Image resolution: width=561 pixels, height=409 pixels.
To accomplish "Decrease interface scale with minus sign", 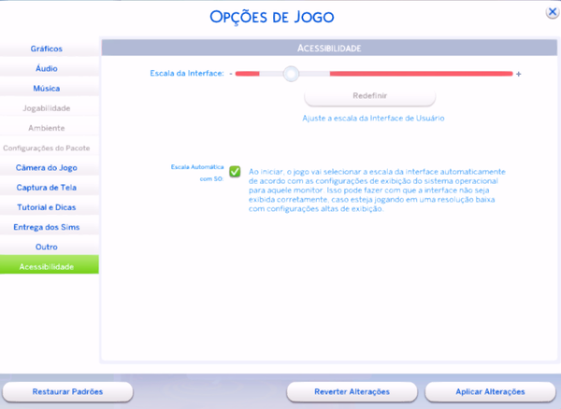I will point(230,73).
